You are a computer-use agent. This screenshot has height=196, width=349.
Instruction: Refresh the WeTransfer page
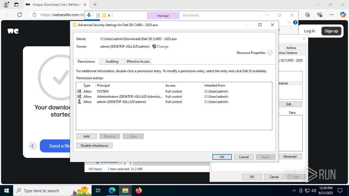[20, 15]
